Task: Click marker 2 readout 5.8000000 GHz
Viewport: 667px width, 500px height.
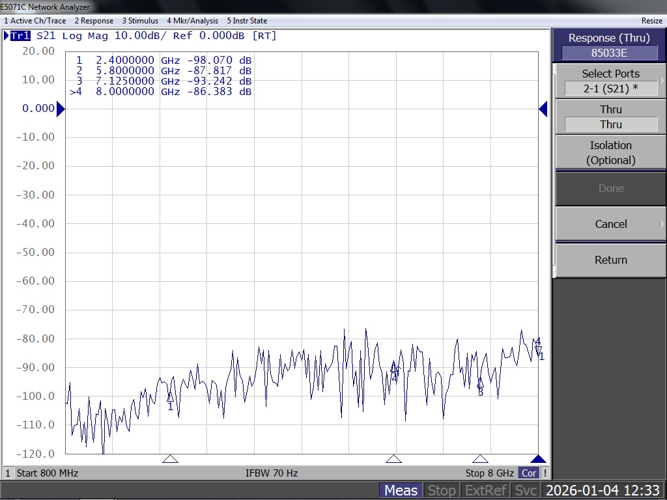Action: 163,70
